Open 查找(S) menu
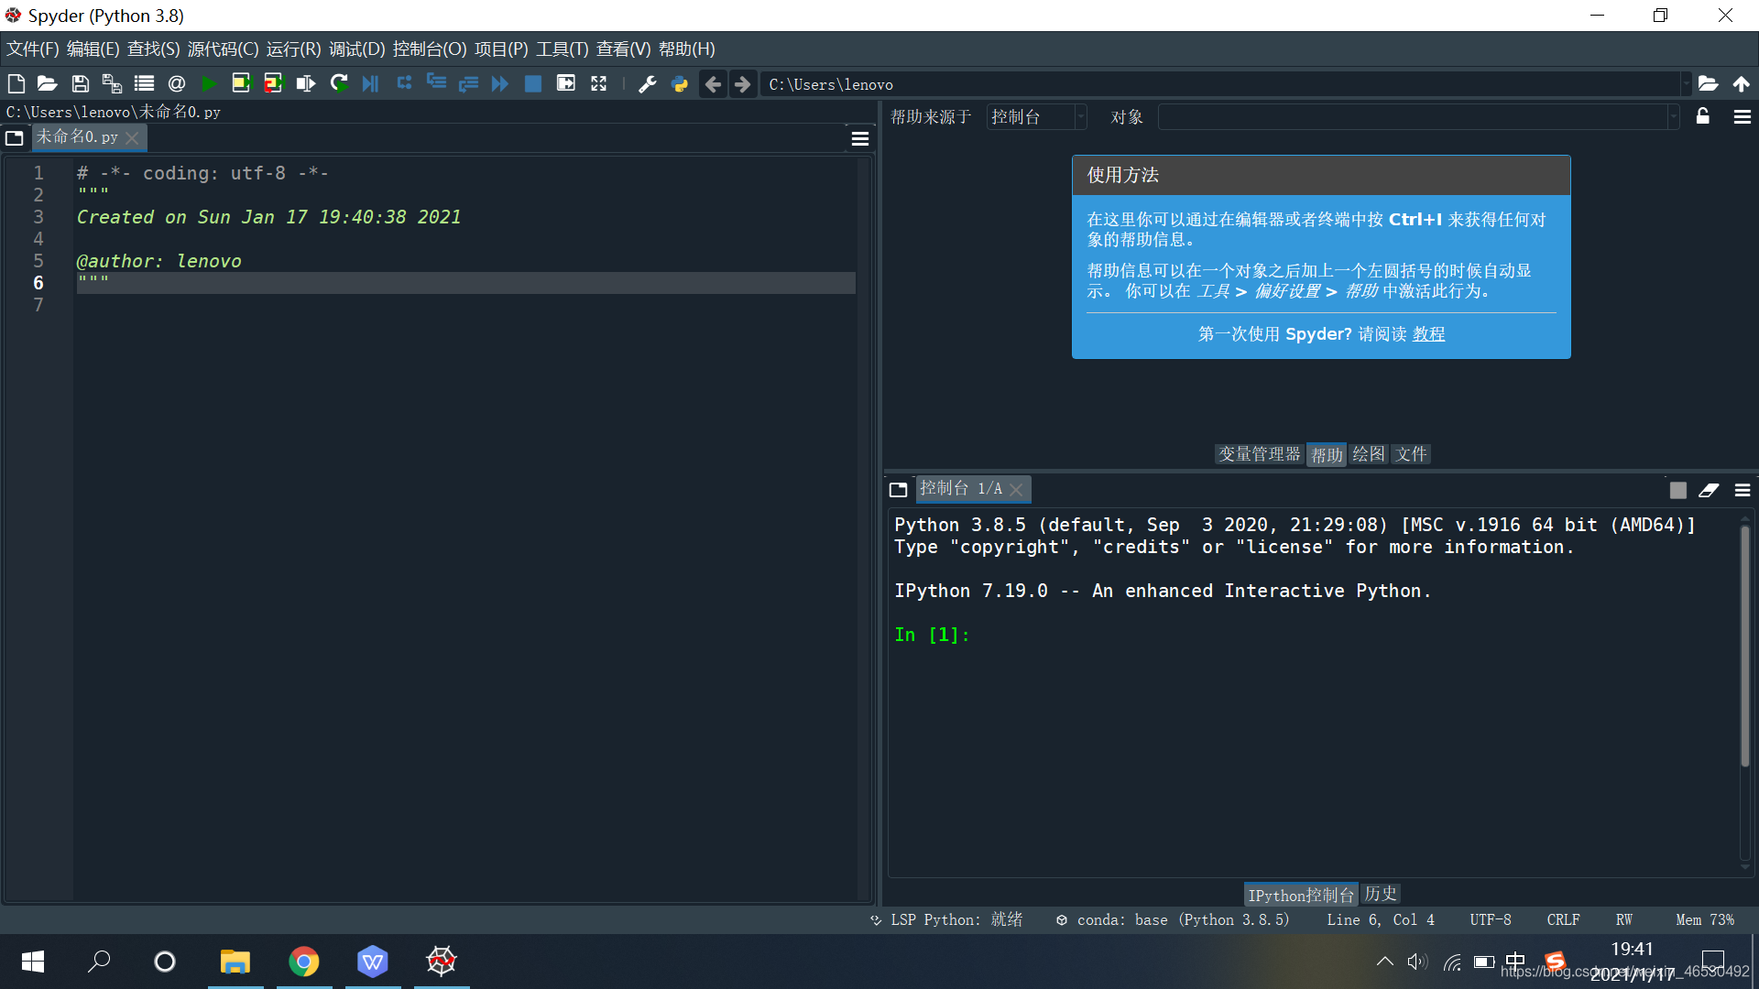Image resolution: width=1759 pixels, height=989 pixels. pos(154,49)
